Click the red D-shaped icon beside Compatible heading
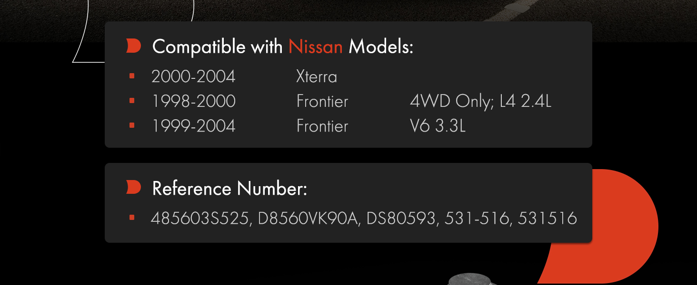 134,47
